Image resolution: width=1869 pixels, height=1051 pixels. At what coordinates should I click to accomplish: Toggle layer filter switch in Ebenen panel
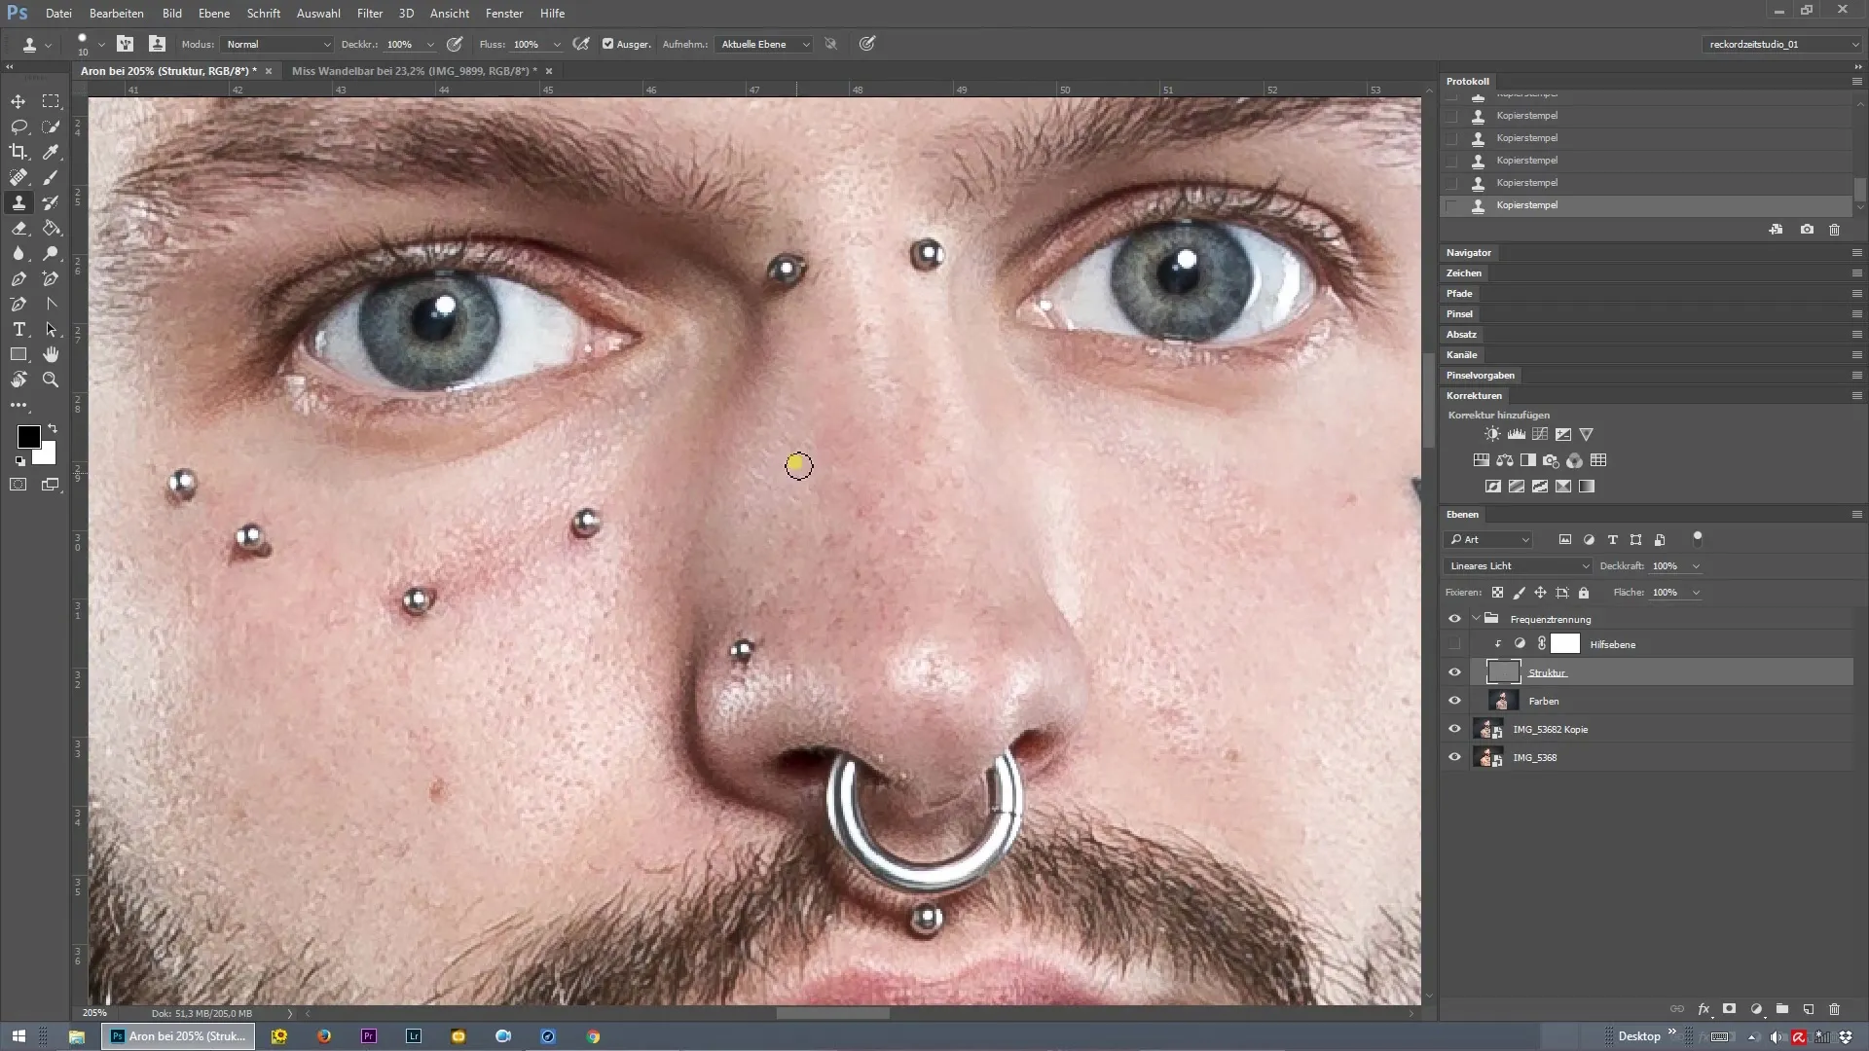point(1698,537)
